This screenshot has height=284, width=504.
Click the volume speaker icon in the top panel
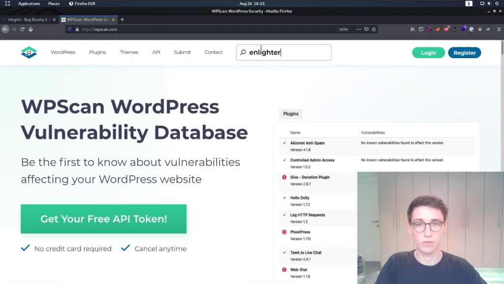pyautogui.click(x=489, y=3)
